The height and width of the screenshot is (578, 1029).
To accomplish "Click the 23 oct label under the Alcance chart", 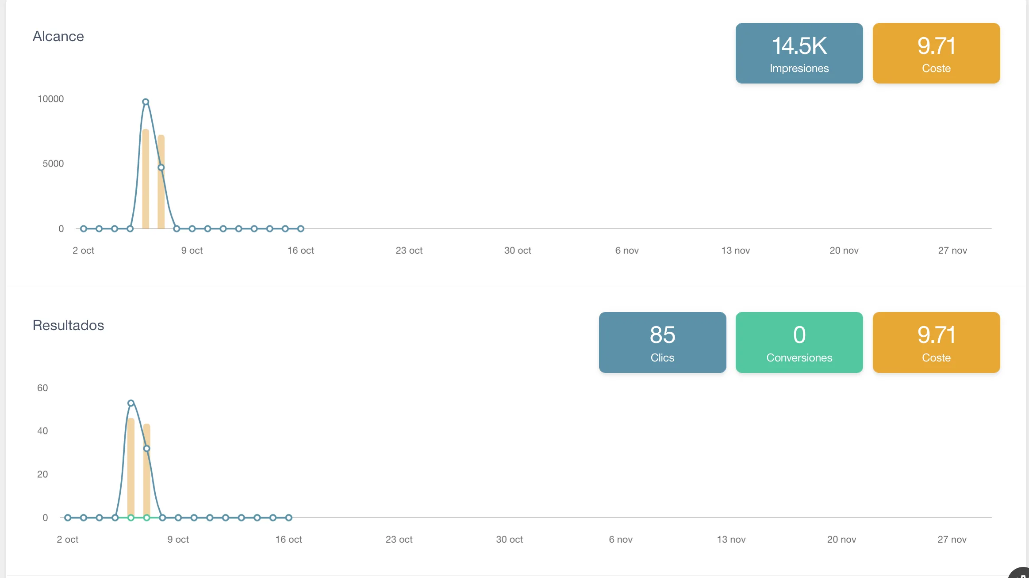I will (x=409, y=251).
